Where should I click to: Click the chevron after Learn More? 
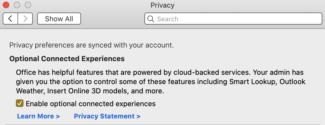[x=58, y=117]
